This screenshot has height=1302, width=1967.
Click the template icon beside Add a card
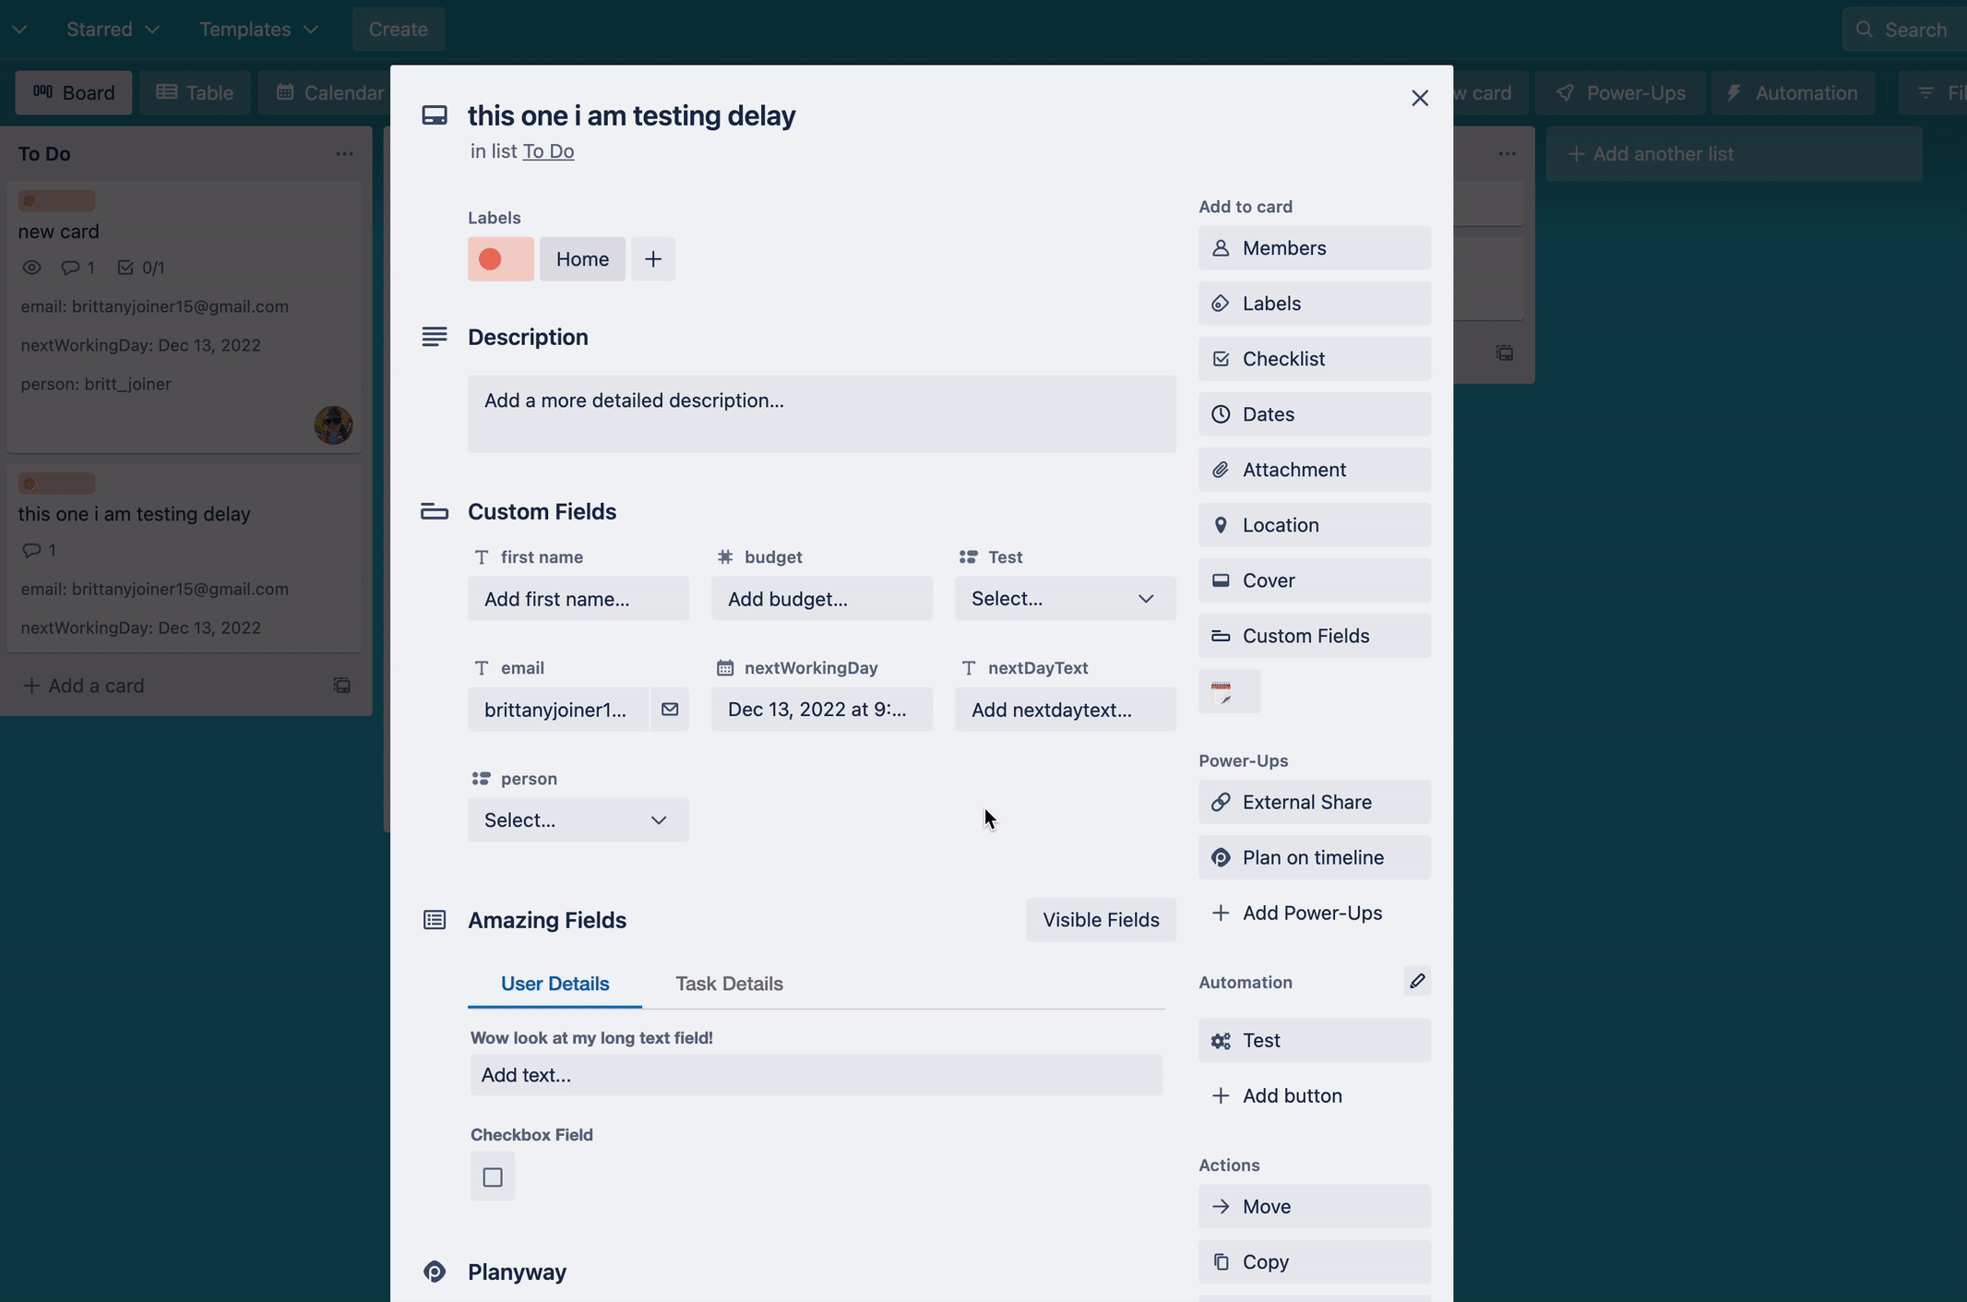pos(341,686)
